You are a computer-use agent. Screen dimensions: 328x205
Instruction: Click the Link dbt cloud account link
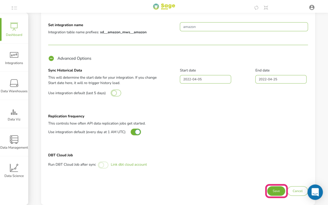(129, 164)
